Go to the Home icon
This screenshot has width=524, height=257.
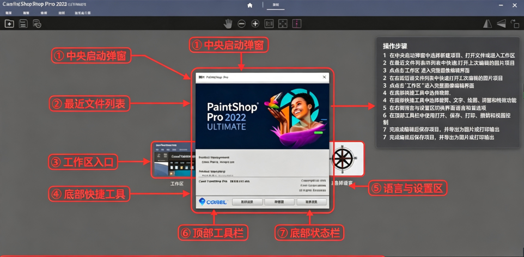249,5
